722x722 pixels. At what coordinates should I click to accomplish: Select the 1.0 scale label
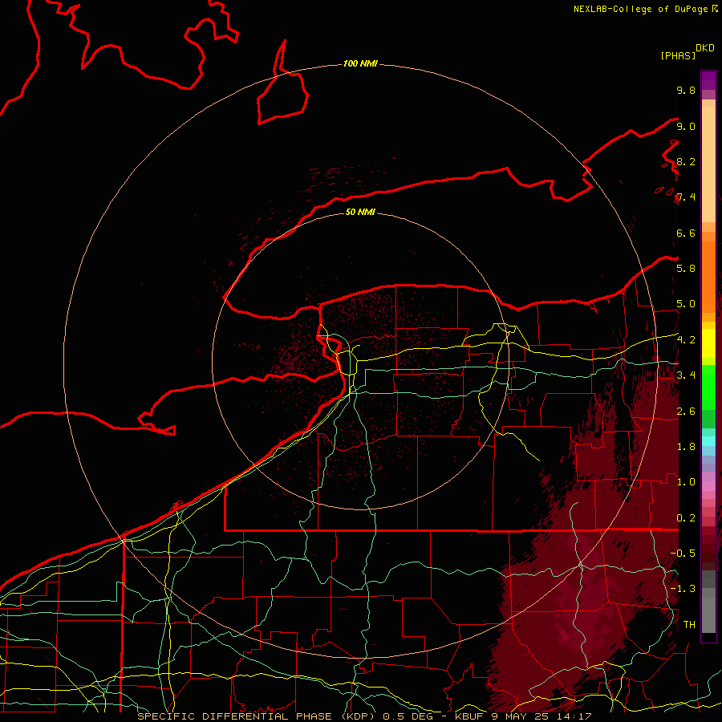point(686,482)
